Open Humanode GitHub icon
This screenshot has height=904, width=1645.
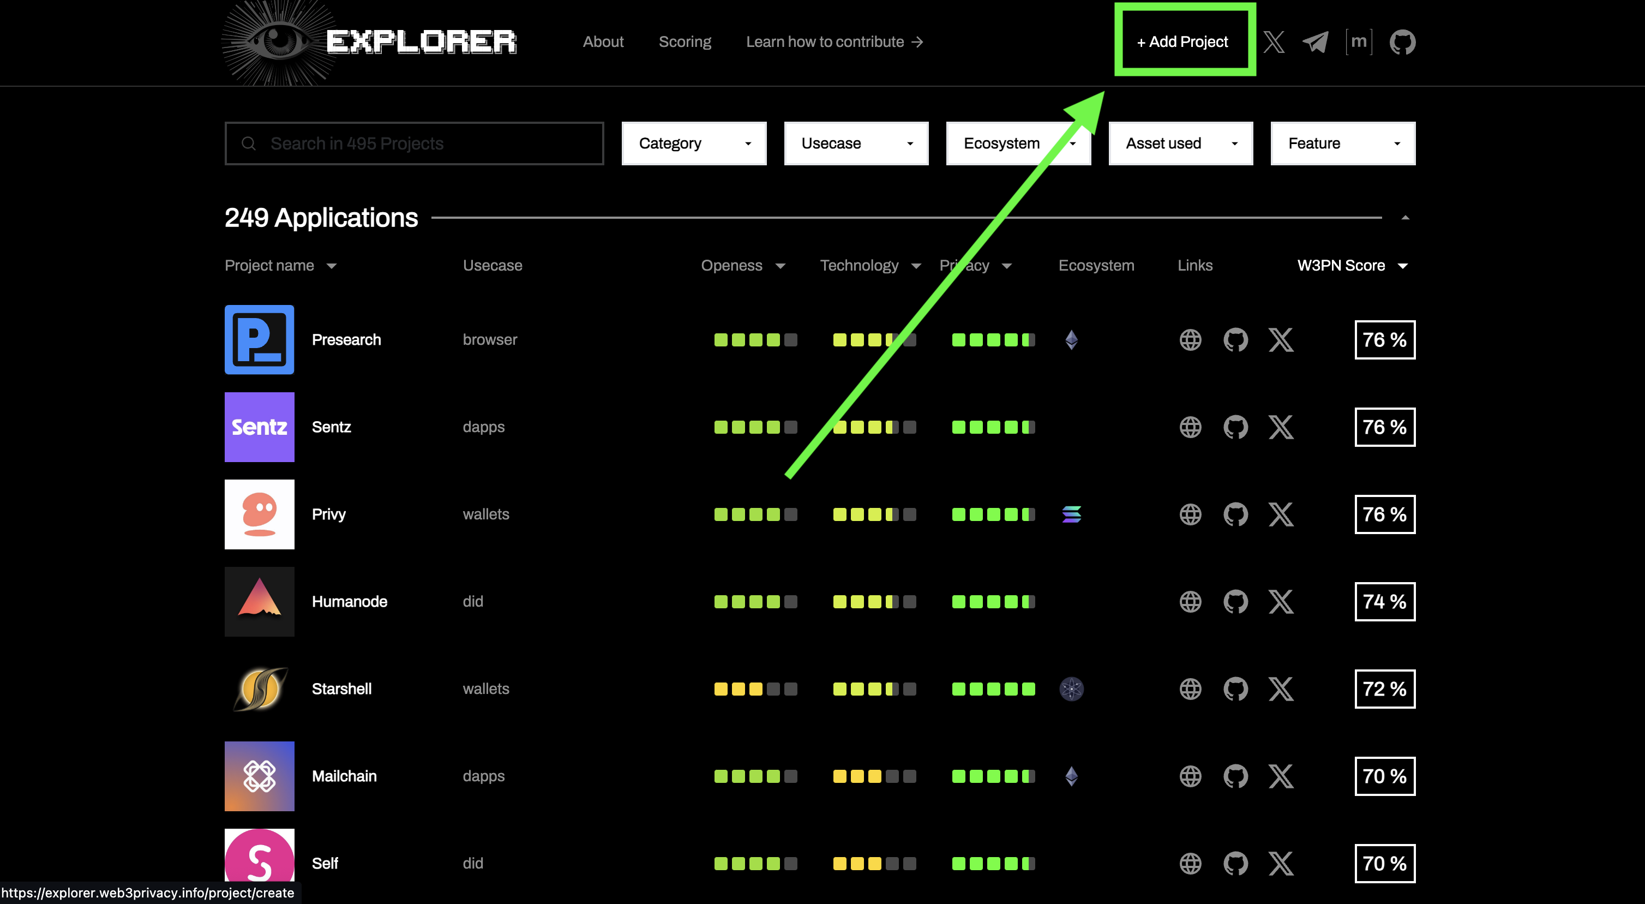(x=1236, y=602)
